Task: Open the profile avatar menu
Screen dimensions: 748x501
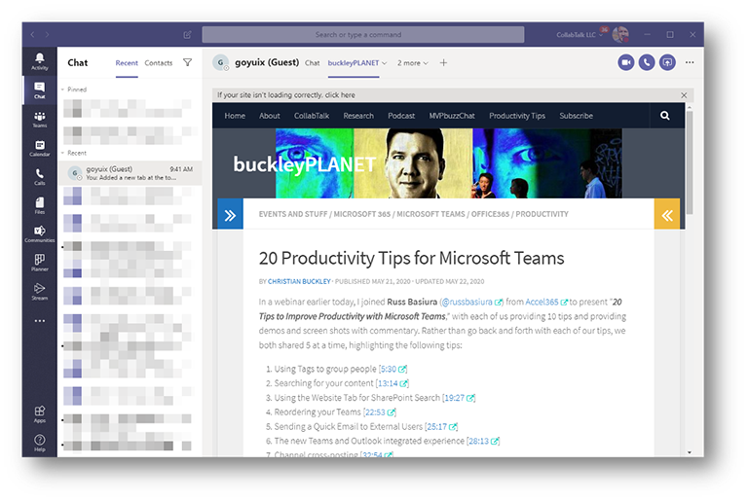Action: (x=620, y=34)
